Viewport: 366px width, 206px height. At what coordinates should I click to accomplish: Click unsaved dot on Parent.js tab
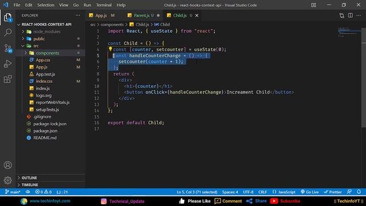(158, 15)
